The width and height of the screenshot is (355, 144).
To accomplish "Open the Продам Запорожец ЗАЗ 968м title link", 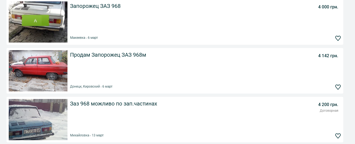I will pos(108,55).
